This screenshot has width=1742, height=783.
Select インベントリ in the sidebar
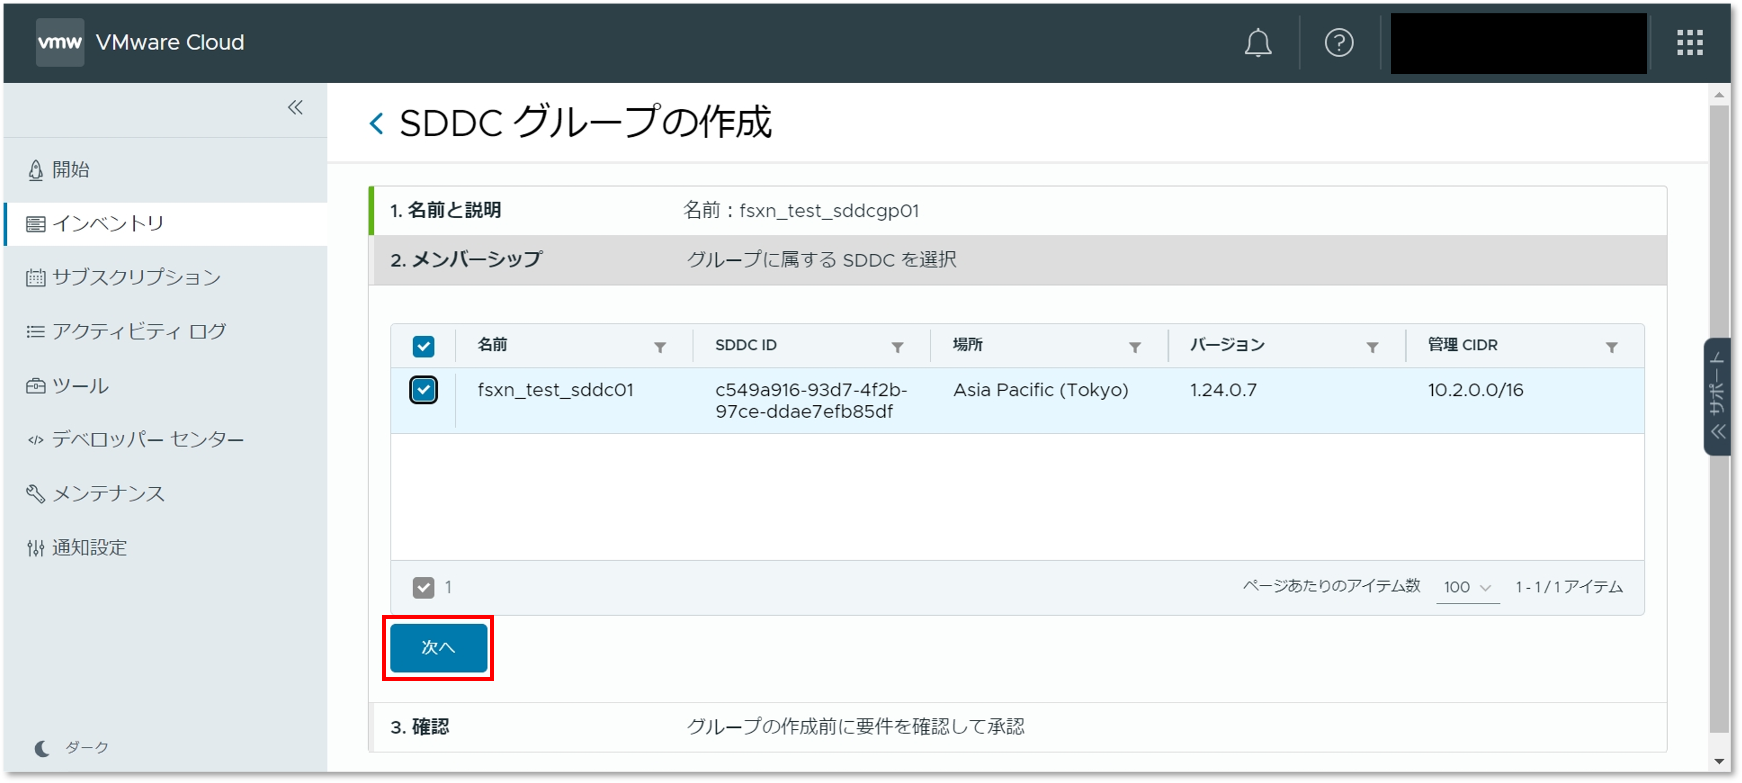click(x=166, y=223)
